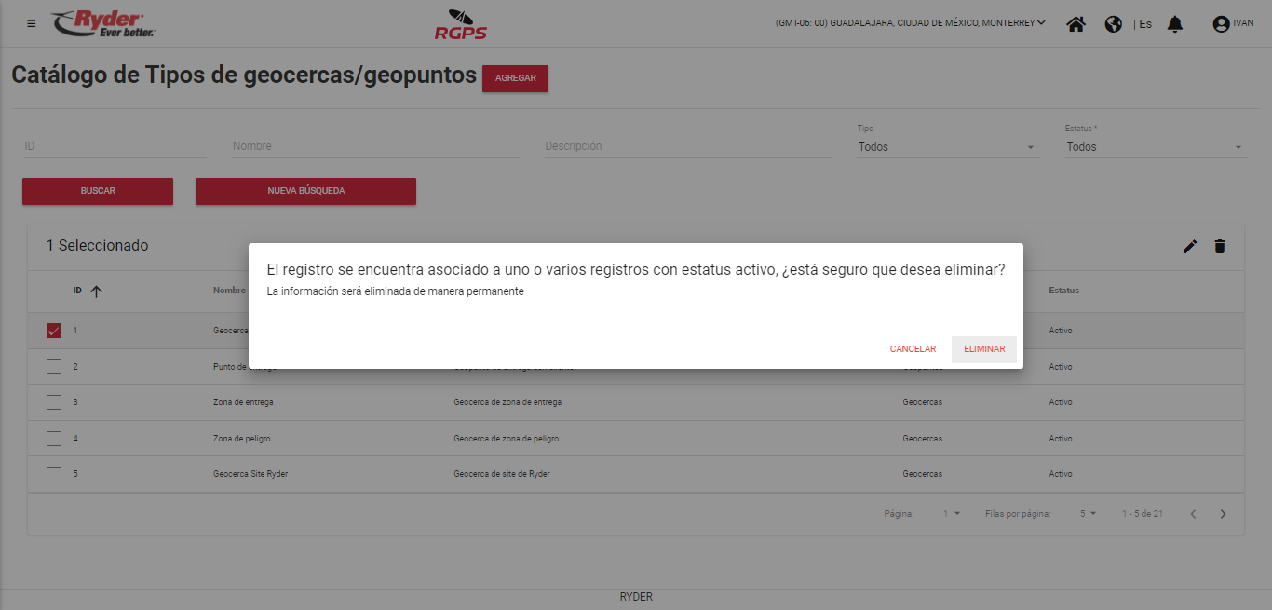The image size is (1272, 610).
Task: Uncheck the checkbox for row 1
Action: pyautogui.click(x=54, y=331)
